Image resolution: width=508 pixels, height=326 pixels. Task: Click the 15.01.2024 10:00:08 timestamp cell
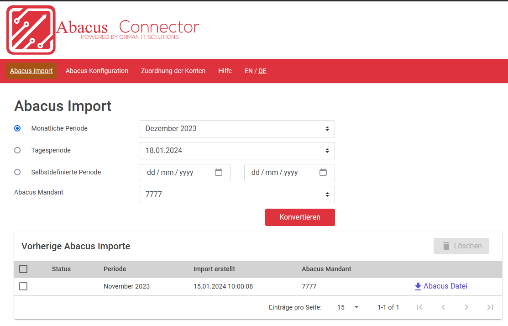223,286
